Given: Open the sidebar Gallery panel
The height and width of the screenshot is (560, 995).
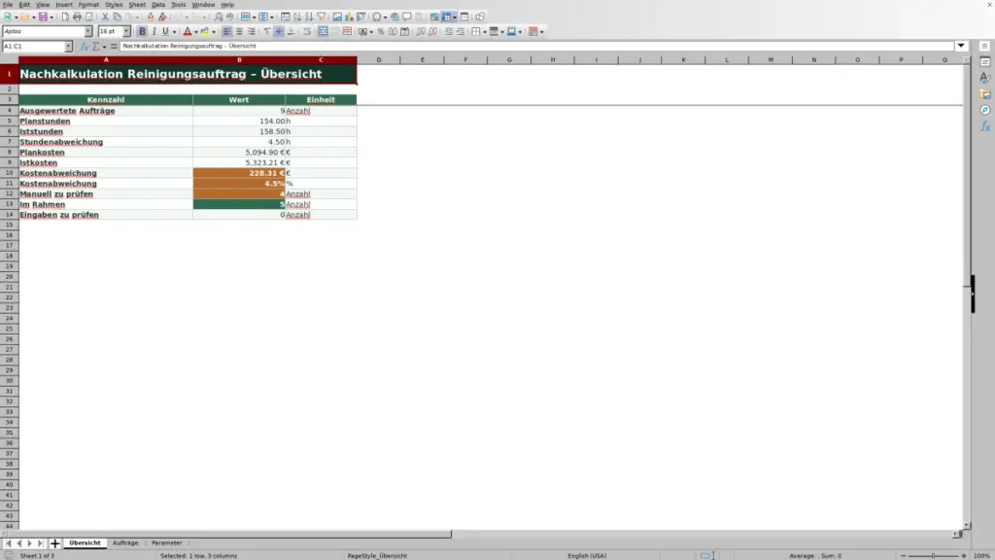Looking at the screenshot, I should pos(985,94).
